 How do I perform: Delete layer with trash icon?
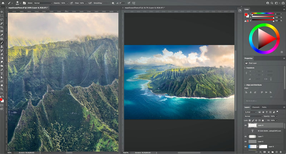tap(281, 152)
